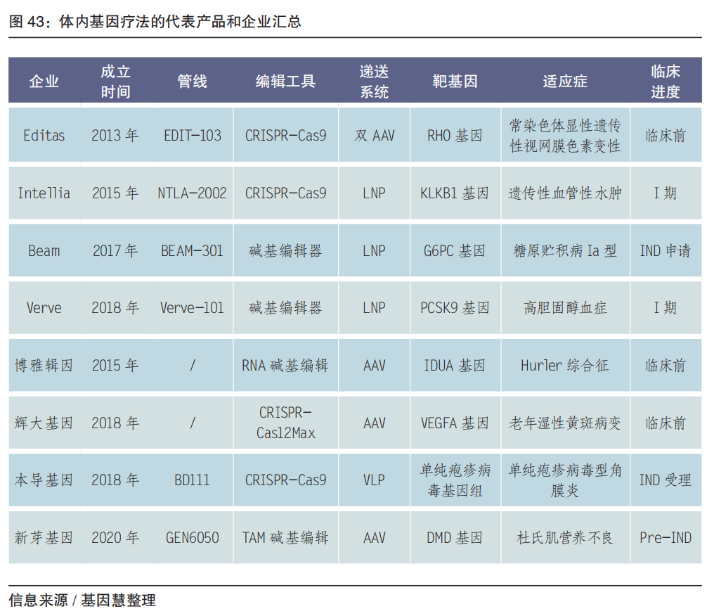Click the PCSK9 基因 cell
This screenshot has width=714, height=616.
[x=454, y=308]
